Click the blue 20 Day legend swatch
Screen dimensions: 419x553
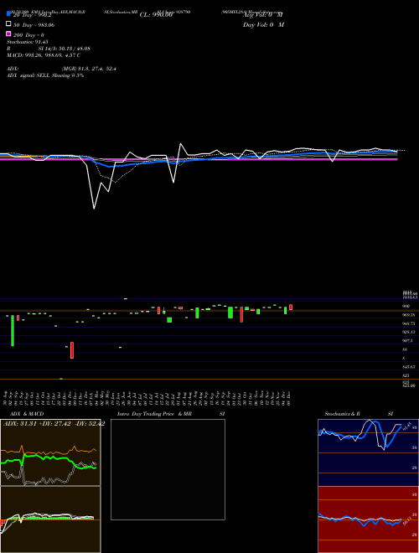(8, 14)
